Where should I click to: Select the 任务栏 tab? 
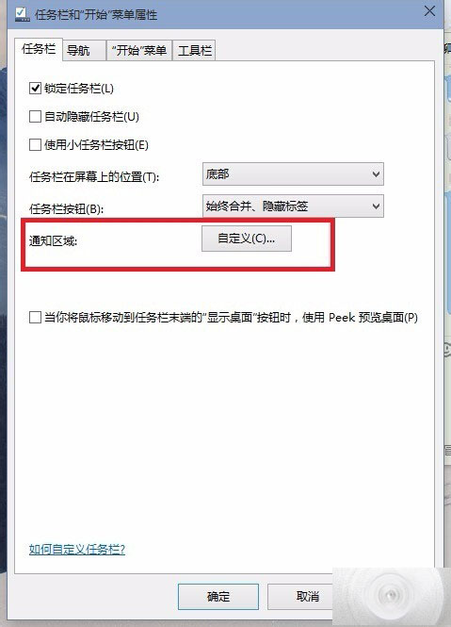(39, 49)
